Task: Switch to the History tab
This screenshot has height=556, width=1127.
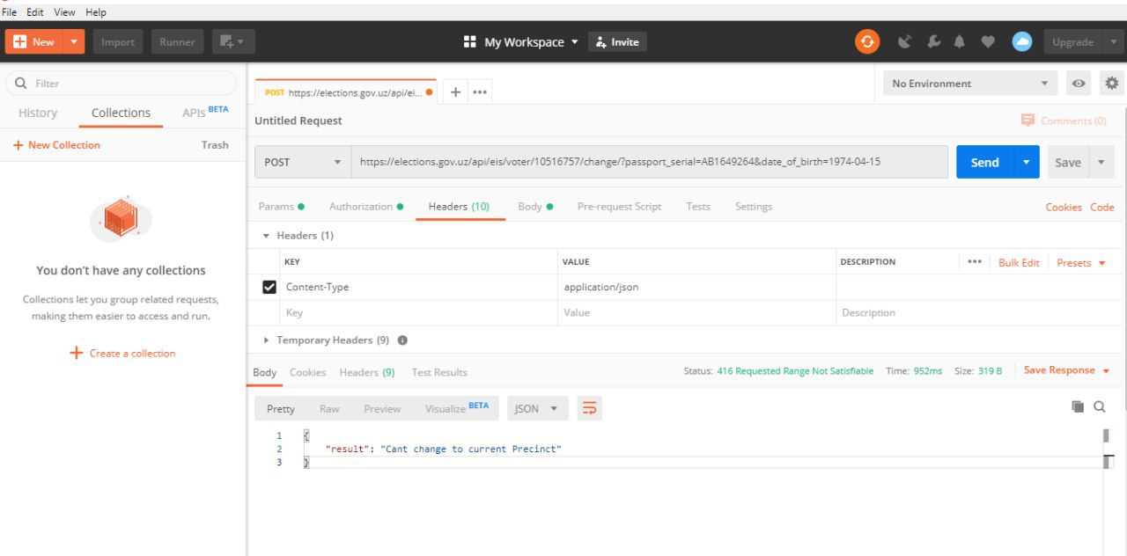Action: tap(38, 113)
